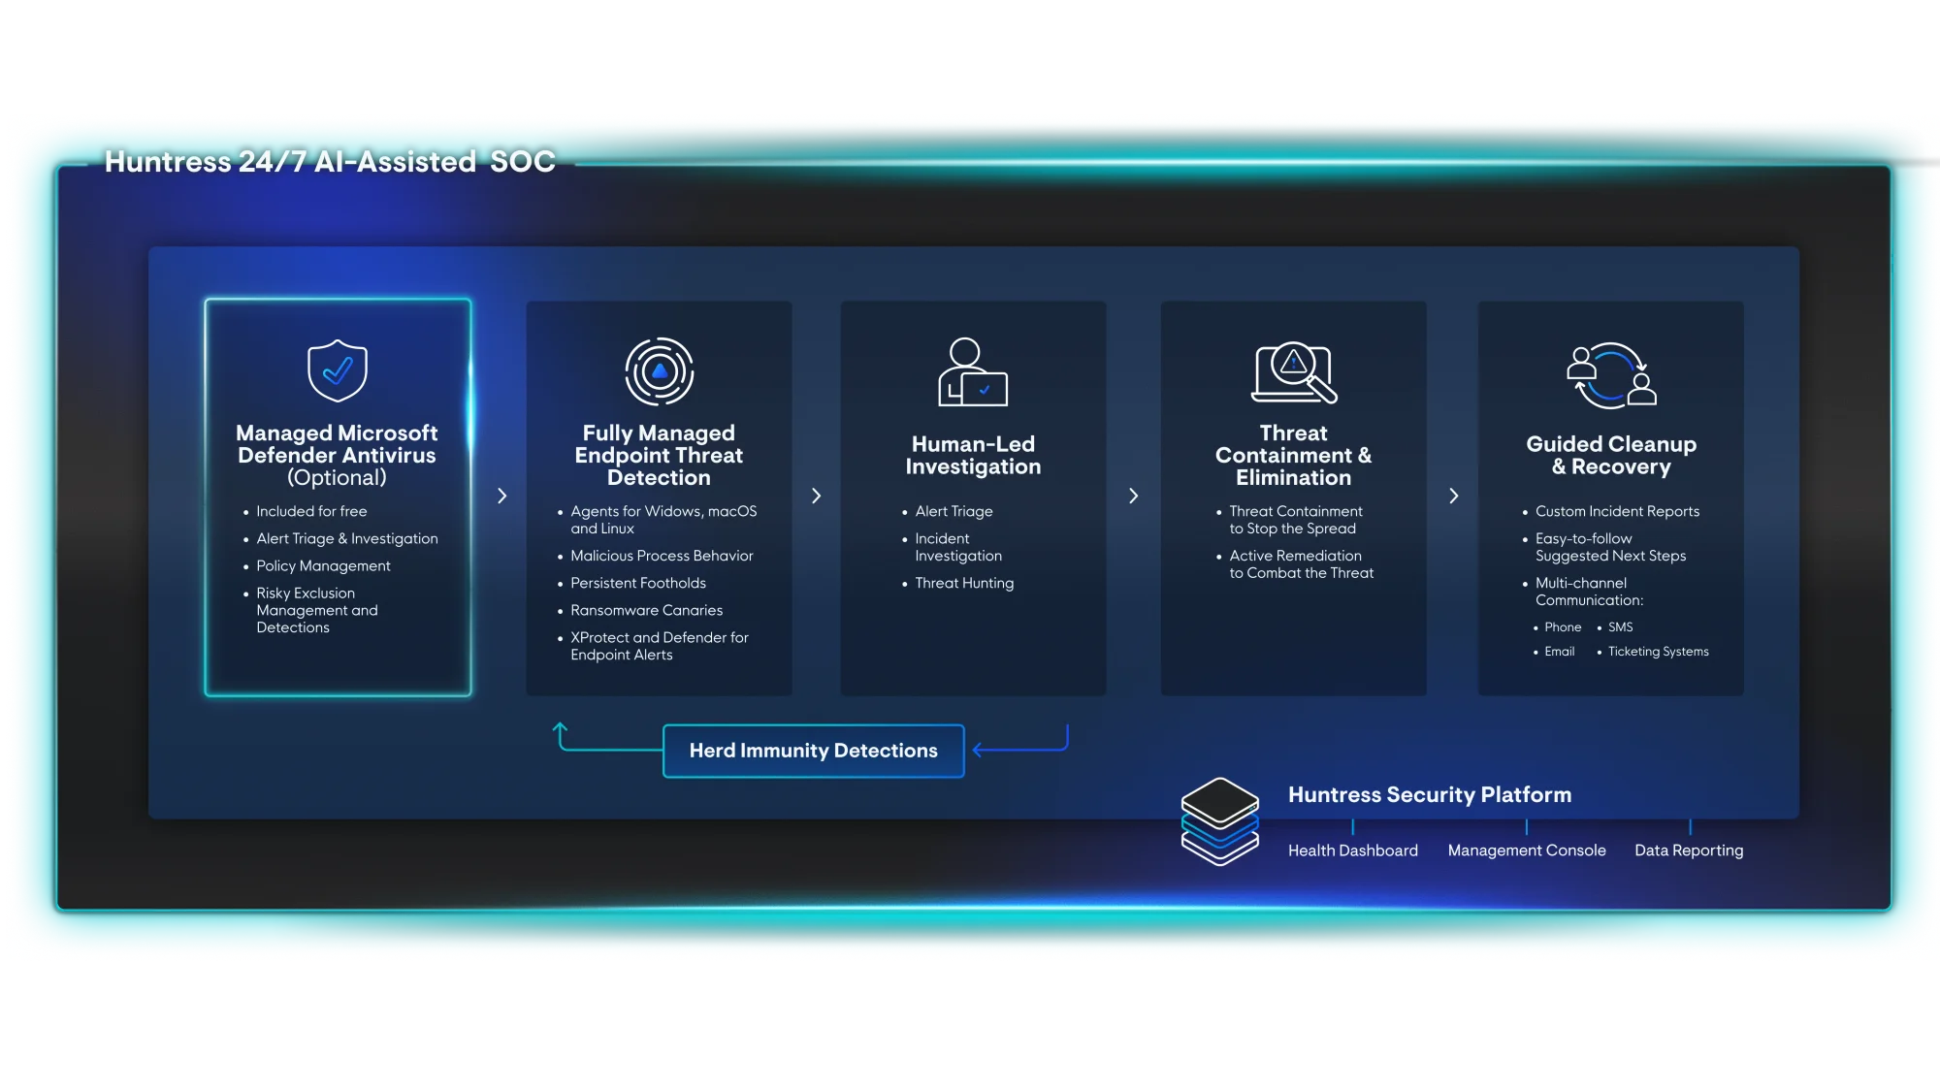Select the Health Dashboard label
The image size is (1940, 1091).
[x=1352, y=850]
